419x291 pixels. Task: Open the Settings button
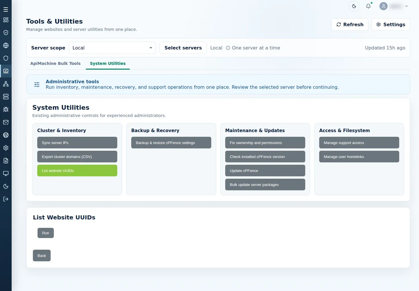click(391, 24)
